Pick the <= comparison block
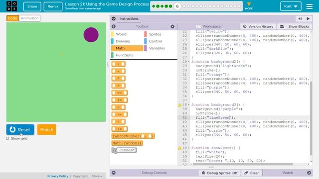Screen dimensions: 319x179 click(x=120, y=129)
